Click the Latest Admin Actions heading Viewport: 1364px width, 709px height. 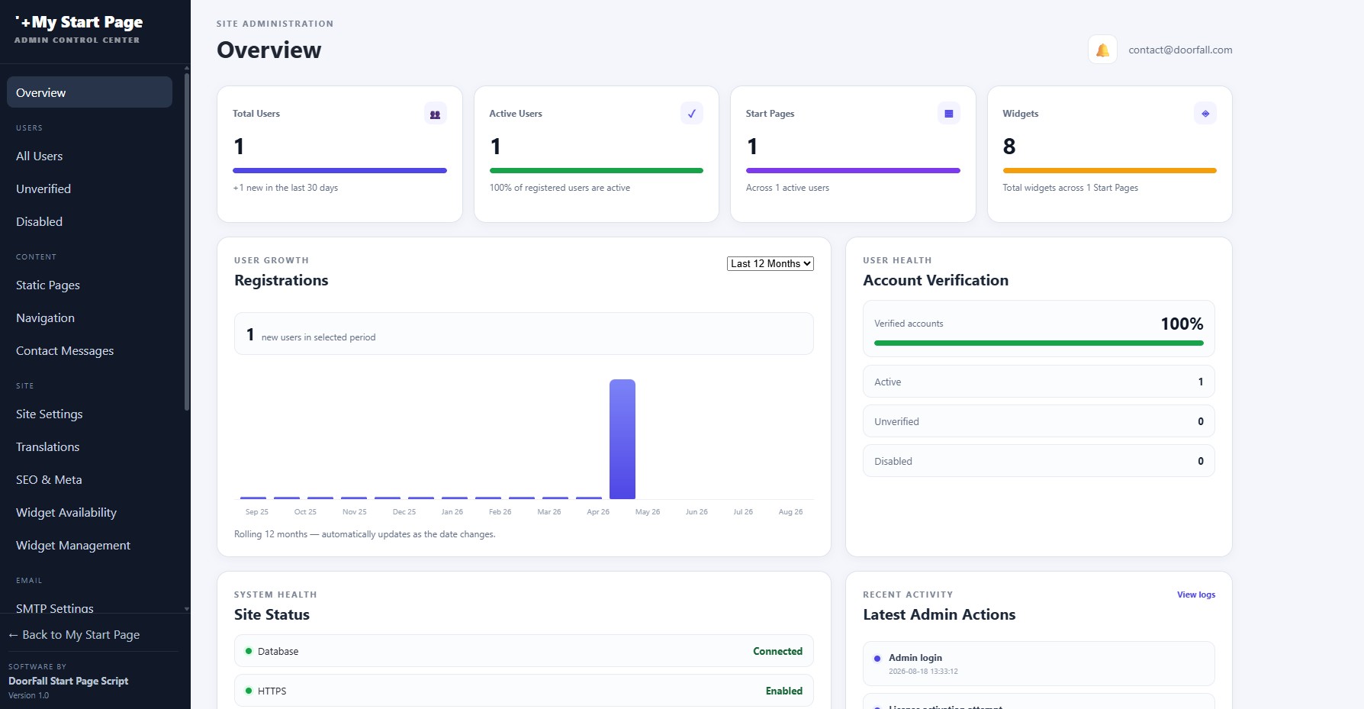click(939, 614)
